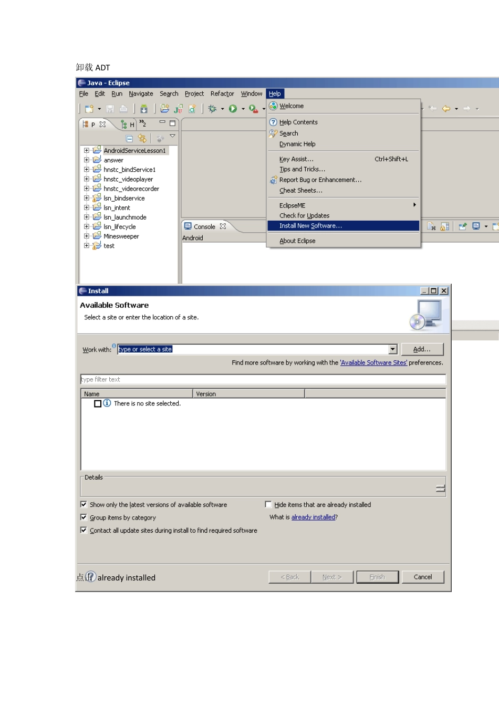This screenshot has width=499, height=706.
Task: Show the hidden views chevron in Package Explorer
Action: [143, 123]
